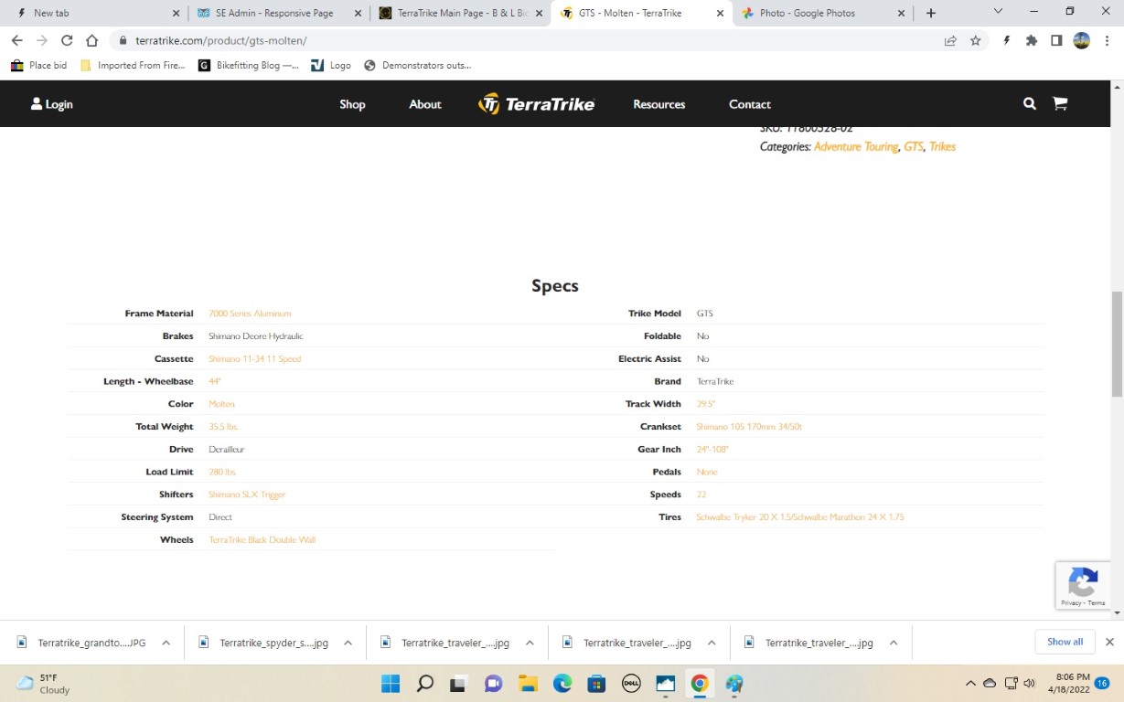Bookmark this page with the star icon
The width and height of the screenshot is (1124, 702).
(x=976, y=40)
